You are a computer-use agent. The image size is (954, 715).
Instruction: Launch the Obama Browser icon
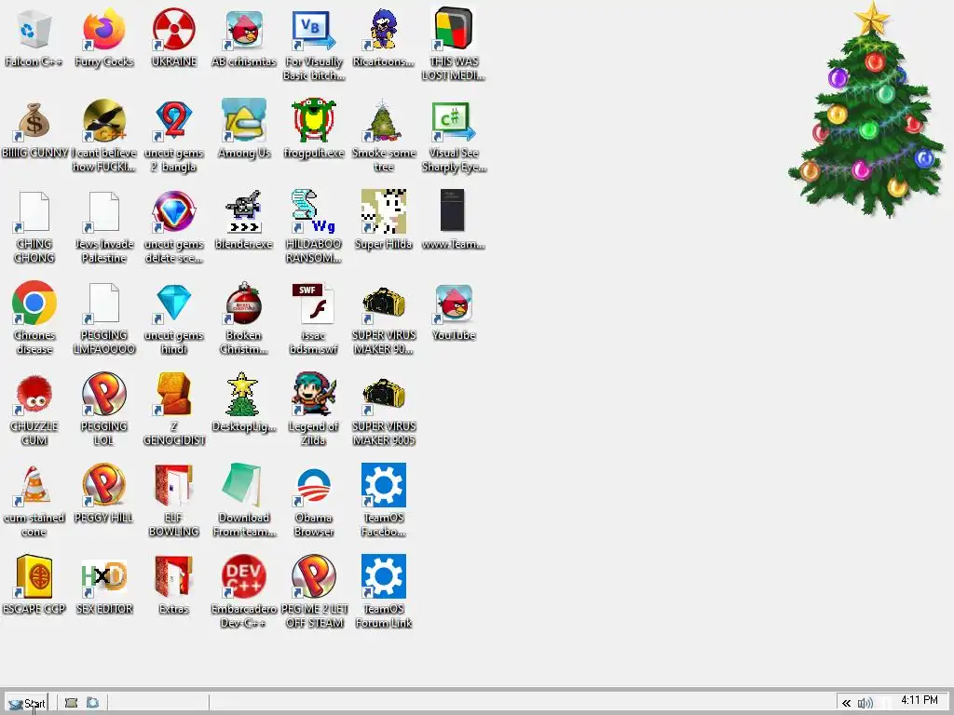pyautogui.click(x=314, y=486)
